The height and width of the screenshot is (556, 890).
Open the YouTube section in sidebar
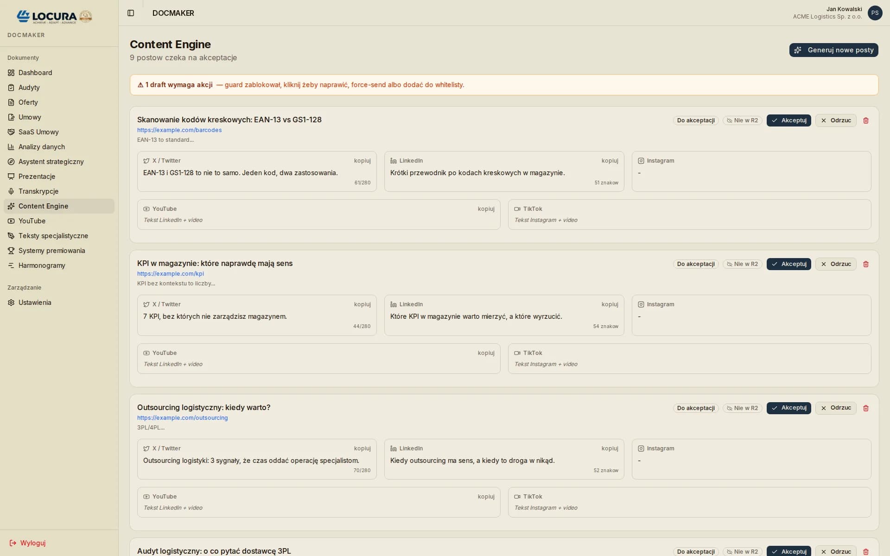click(32, 221)
